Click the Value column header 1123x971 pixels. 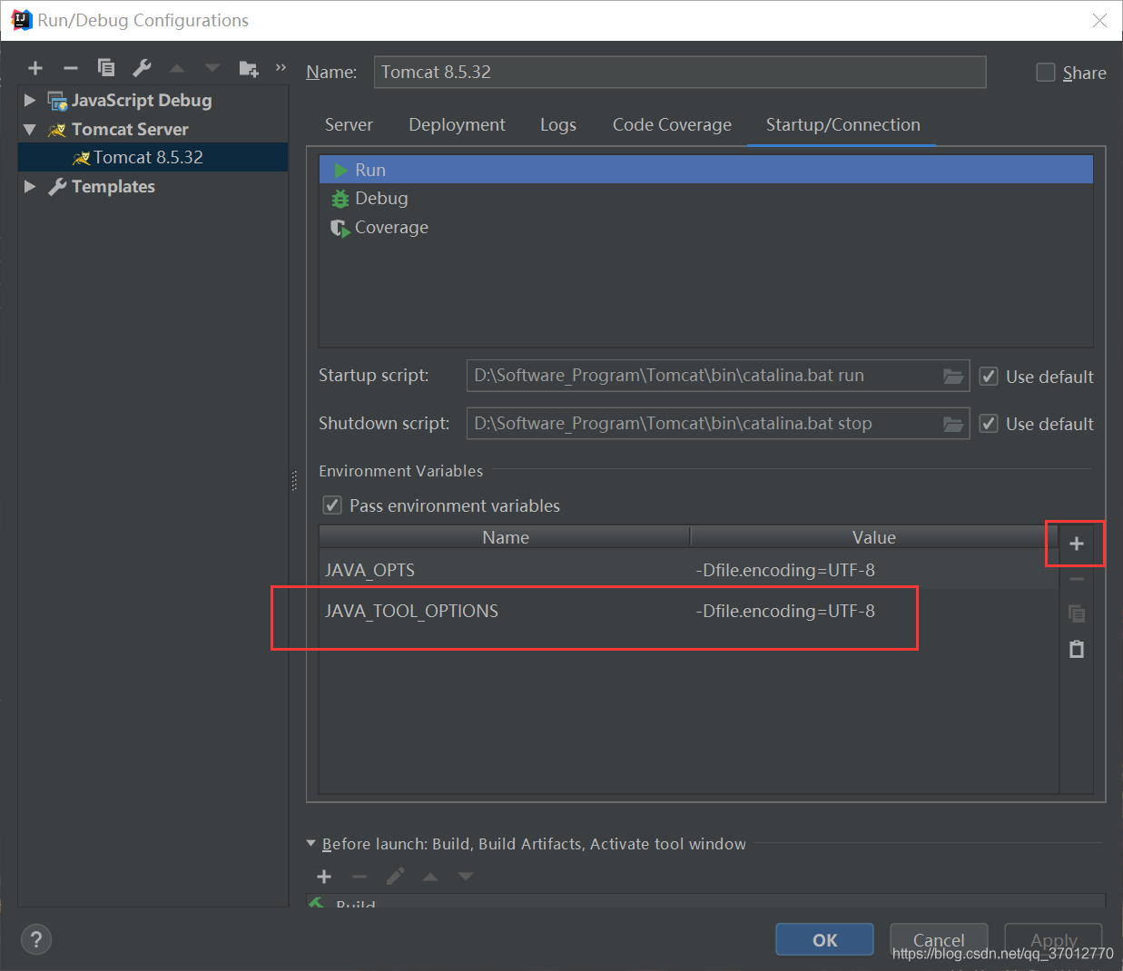(873, 537)
